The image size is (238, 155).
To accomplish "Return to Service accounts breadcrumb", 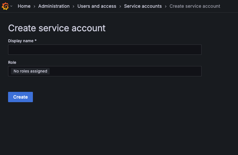I will [x=143, y=6].
